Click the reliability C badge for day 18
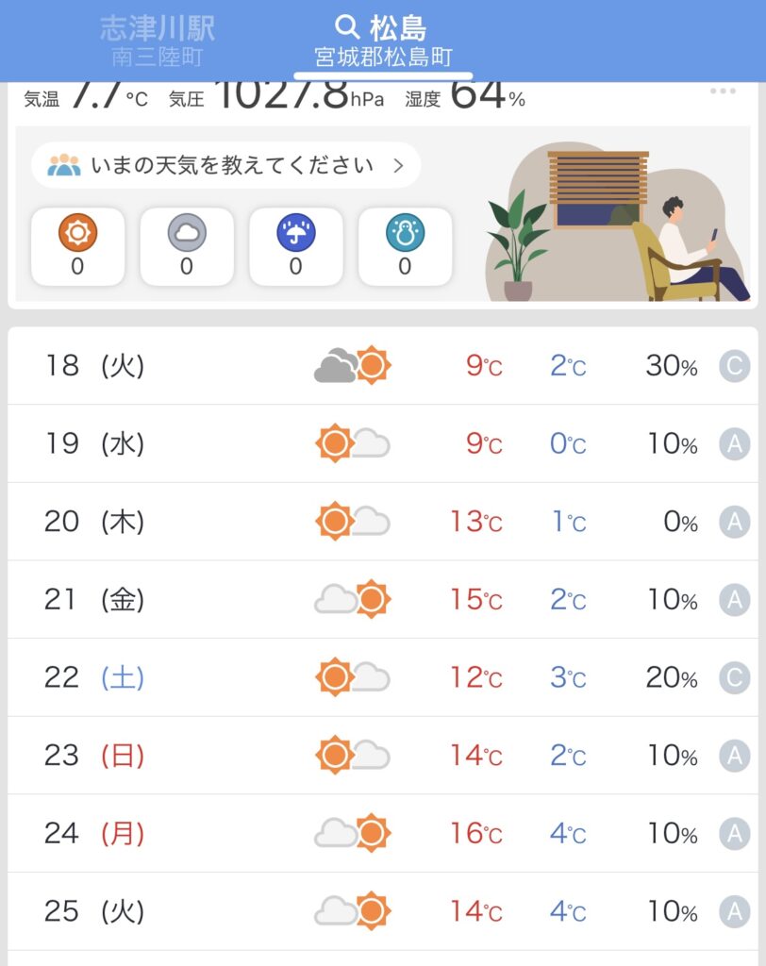 [734, 366]
